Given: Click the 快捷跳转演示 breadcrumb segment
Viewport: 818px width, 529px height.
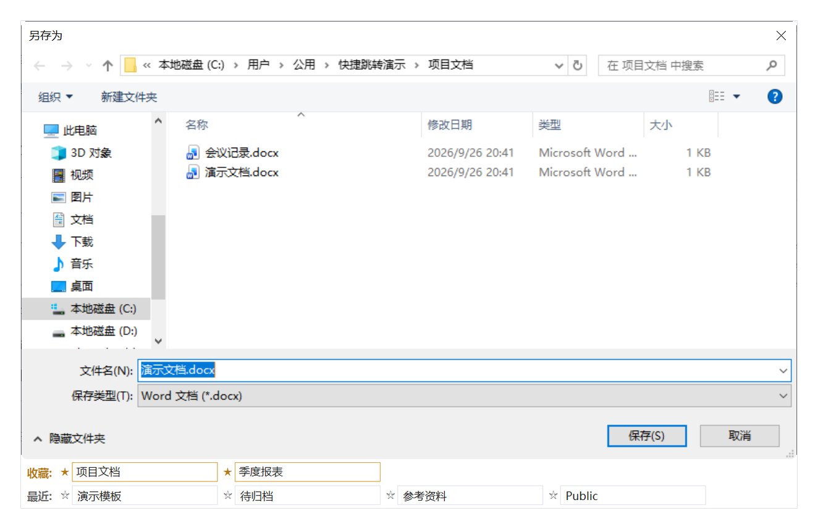Looking at the screenshot, I should click(x=372, y=65).
